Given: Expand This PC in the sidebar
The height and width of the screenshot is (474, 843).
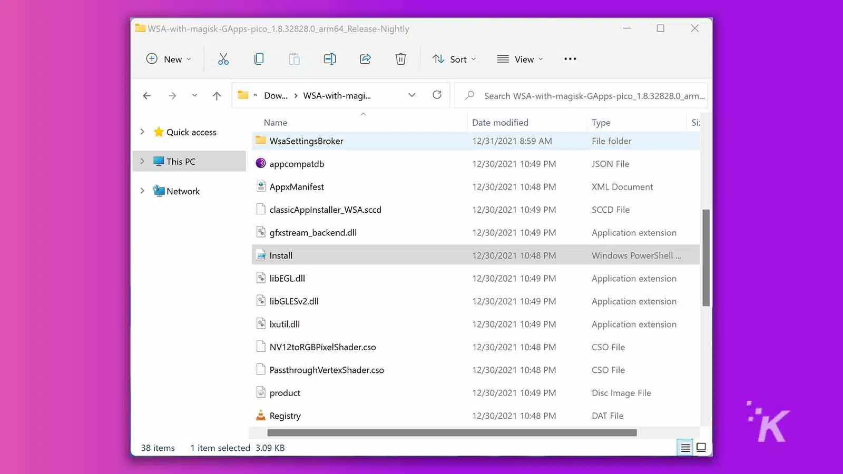Looking at the screenshot, I should tap(142, 161).
